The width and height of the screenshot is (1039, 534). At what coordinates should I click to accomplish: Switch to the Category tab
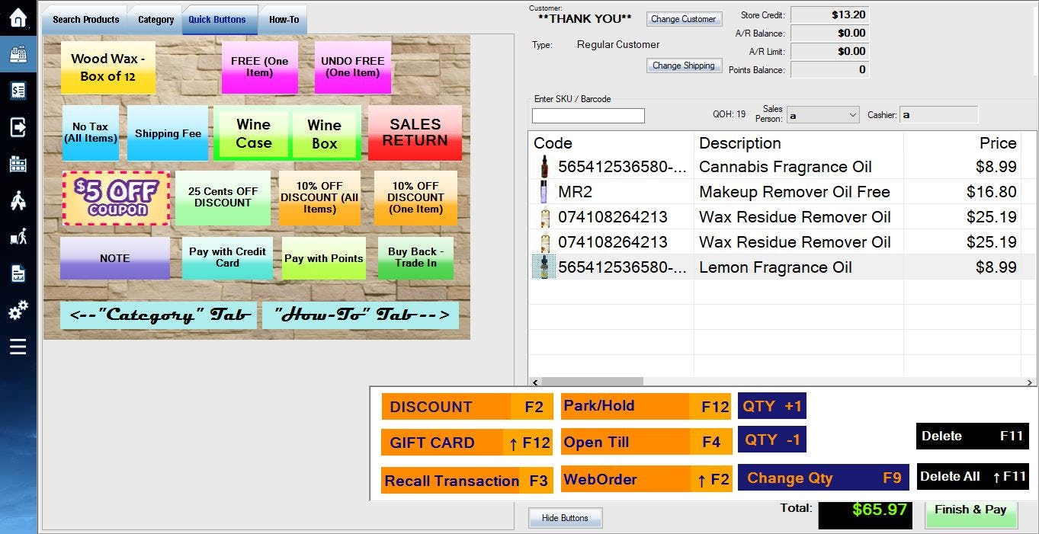tap(156, 20)
